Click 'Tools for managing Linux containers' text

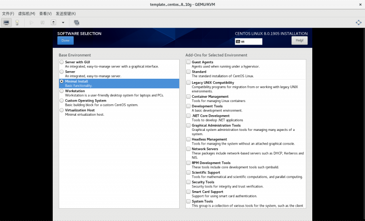click(x=219, y=101)
